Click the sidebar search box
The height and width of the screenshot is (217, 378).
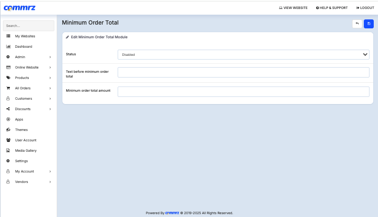pos(28,26)
